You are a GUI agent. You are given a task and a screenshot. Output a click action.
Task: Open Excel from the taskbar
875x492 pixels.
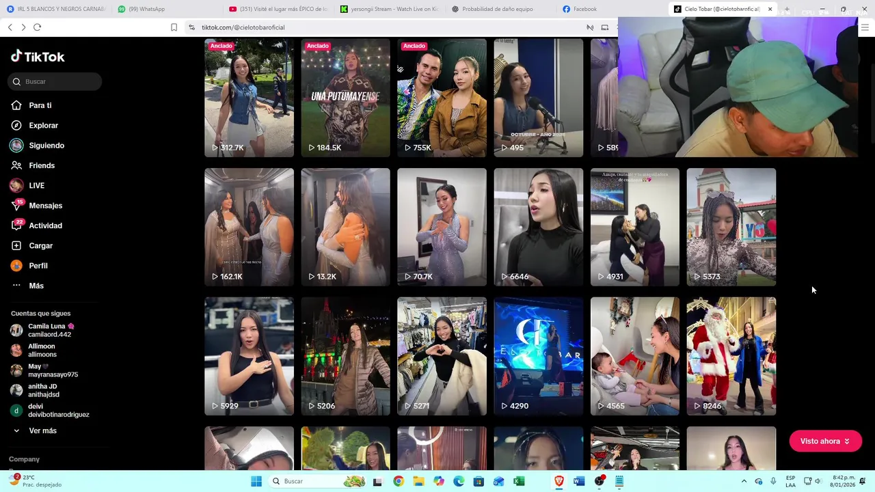(519, 481)
